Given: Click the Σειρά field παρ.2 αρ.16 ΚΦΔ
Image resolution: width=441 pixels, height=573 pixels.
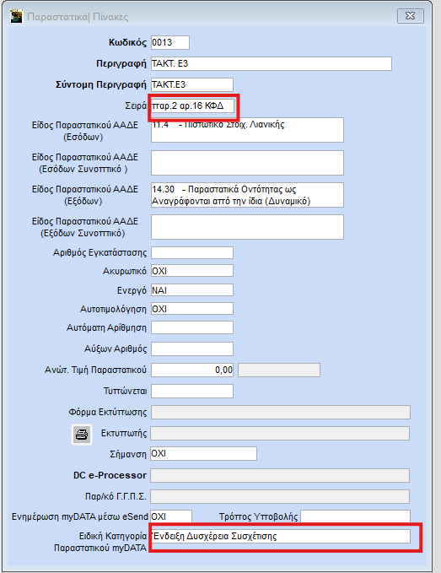Looking at the screenshot, I should click(x=192, y=106).
